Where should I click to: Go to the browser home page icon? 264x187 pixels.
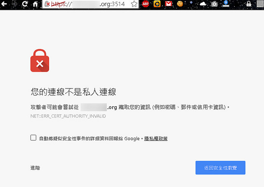tap(35, 4)
